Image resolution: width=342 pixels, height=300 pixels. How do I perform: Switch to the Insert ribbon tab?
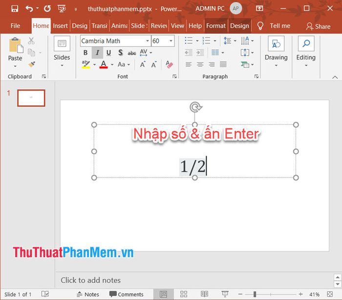pyautogui.click(x=61, y=26)
